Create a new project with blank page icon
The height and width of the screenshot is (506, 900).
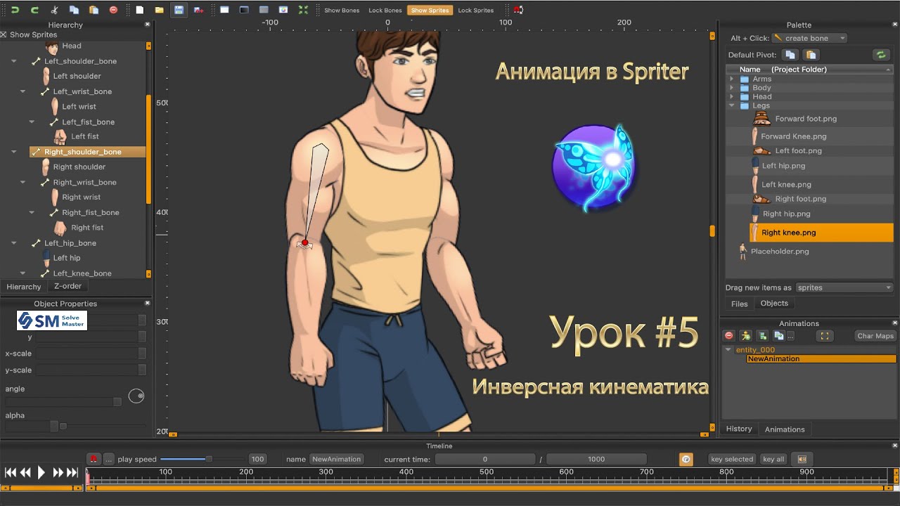point(140,10)
